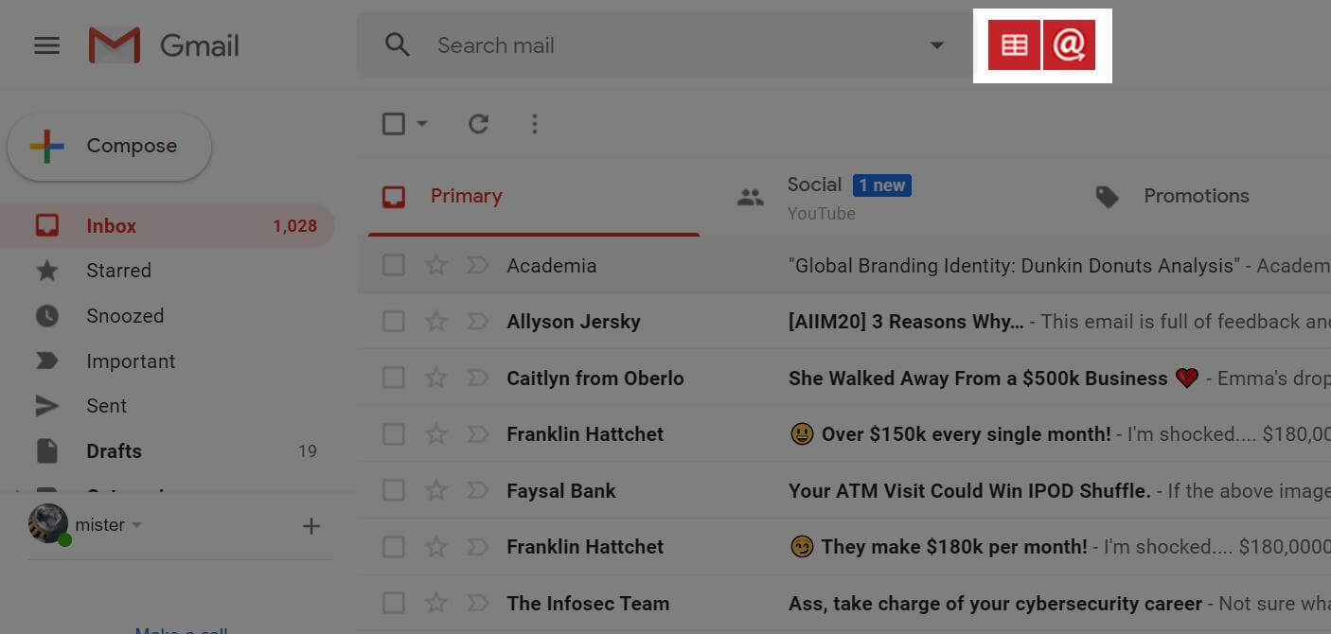Click the Compose button
1331x634 pixels.
click(109, 147)
